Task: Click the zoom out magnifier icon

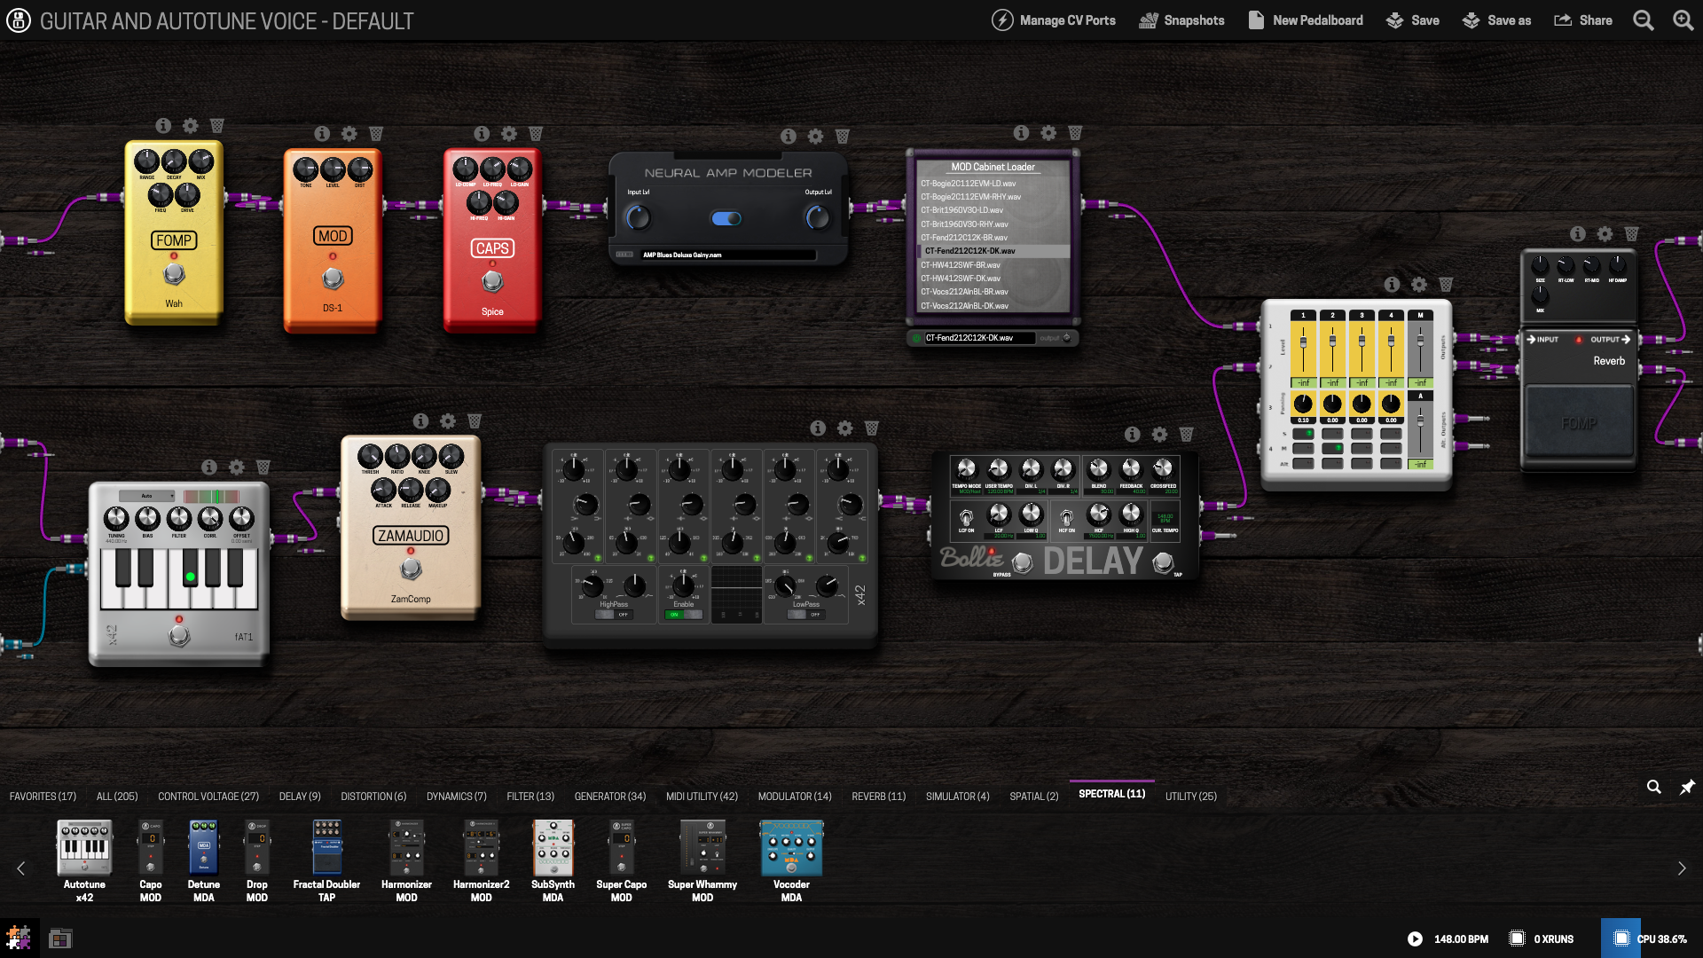Action: [x=1643, y=20]
